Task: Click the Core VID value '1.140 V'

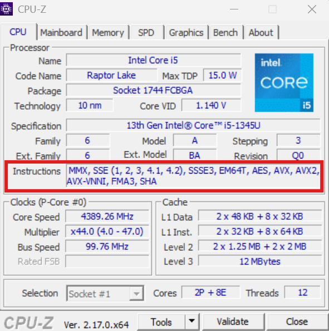Action: 212,106
